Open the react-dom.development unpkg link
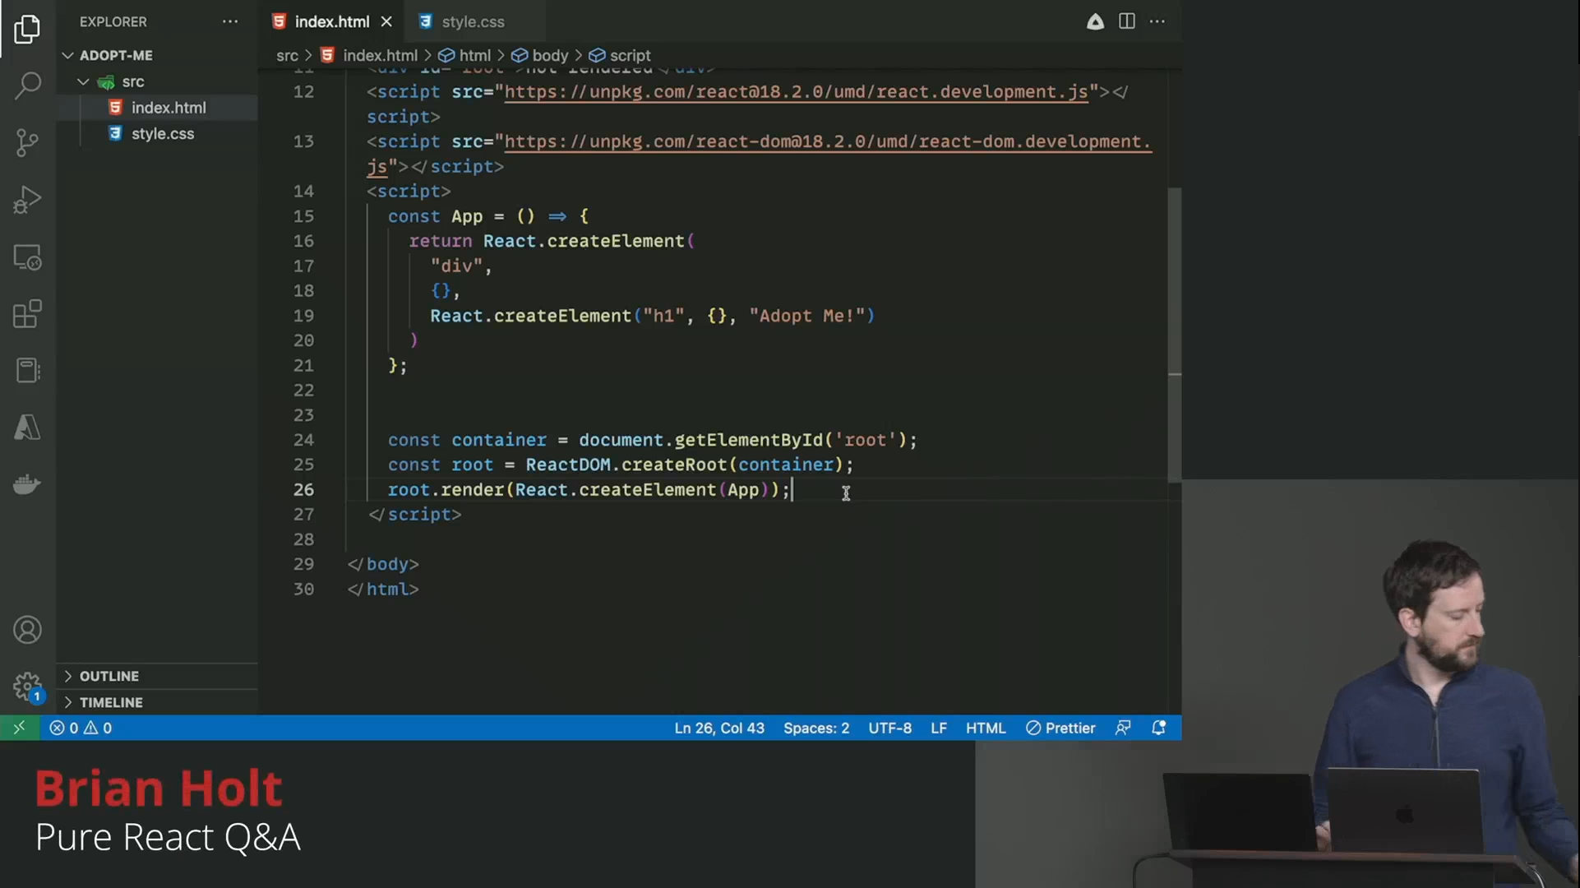 (x=827, y=141)
